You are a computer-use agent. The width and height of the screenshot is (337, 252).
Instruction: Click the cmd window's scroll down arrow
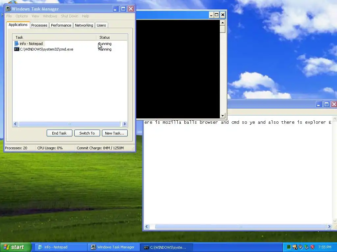pos(223,116)
